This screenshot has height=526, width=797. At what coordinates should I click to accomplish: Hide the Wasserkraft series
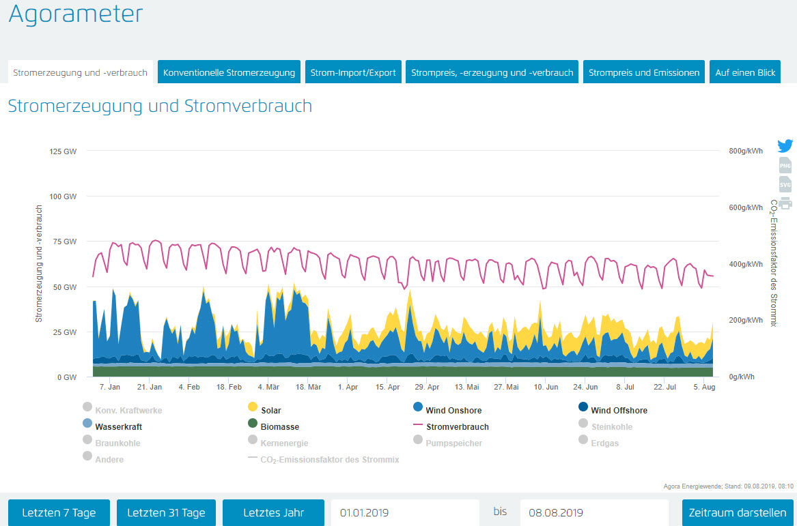click(119, 427)
